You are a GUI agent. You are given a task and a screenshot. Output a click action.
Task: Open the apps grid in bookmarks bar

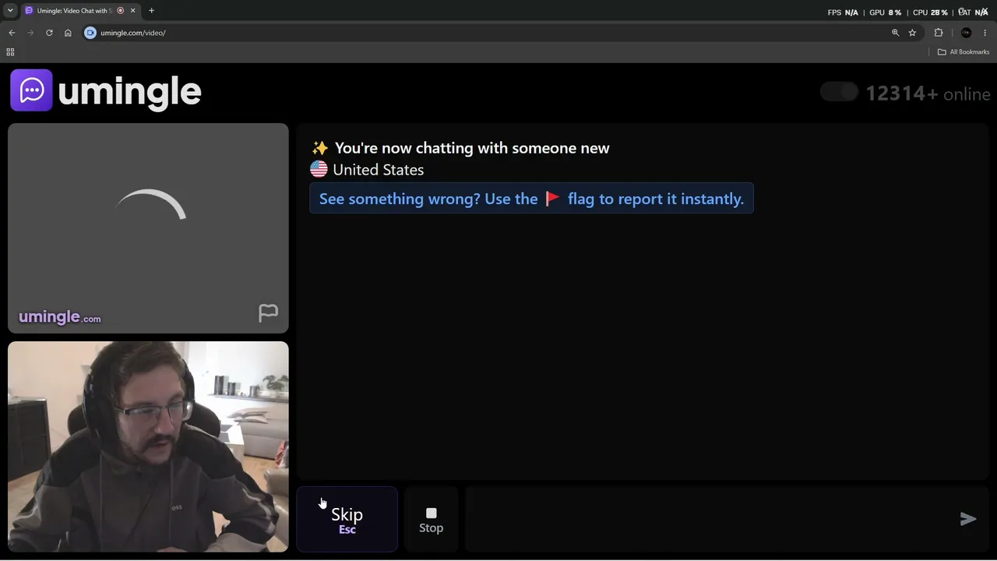(x=10, y=52)
